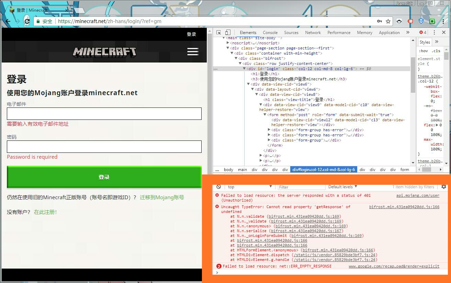The width and height of the screenshot is (451, 283).
Task: Open console settings gear
Action: pos(444,187)
